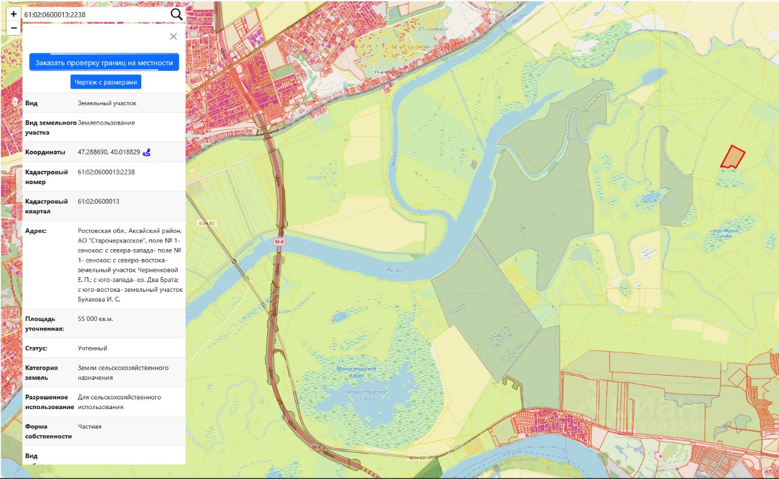This screenshot has height=479, width=779.
Task: Click the «Координаты» row label
Action: [45, 152]
